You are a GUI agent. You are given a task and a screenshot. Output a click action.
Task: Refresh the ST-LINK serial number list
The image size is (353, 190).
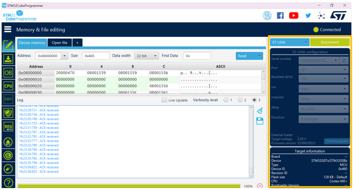(x=344, y=61)
